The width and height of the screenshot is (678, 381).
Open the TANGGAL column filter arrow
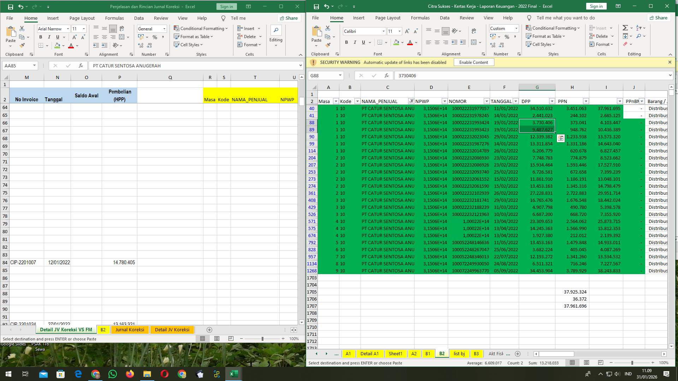pyautogui.click(x=516, y=101)
